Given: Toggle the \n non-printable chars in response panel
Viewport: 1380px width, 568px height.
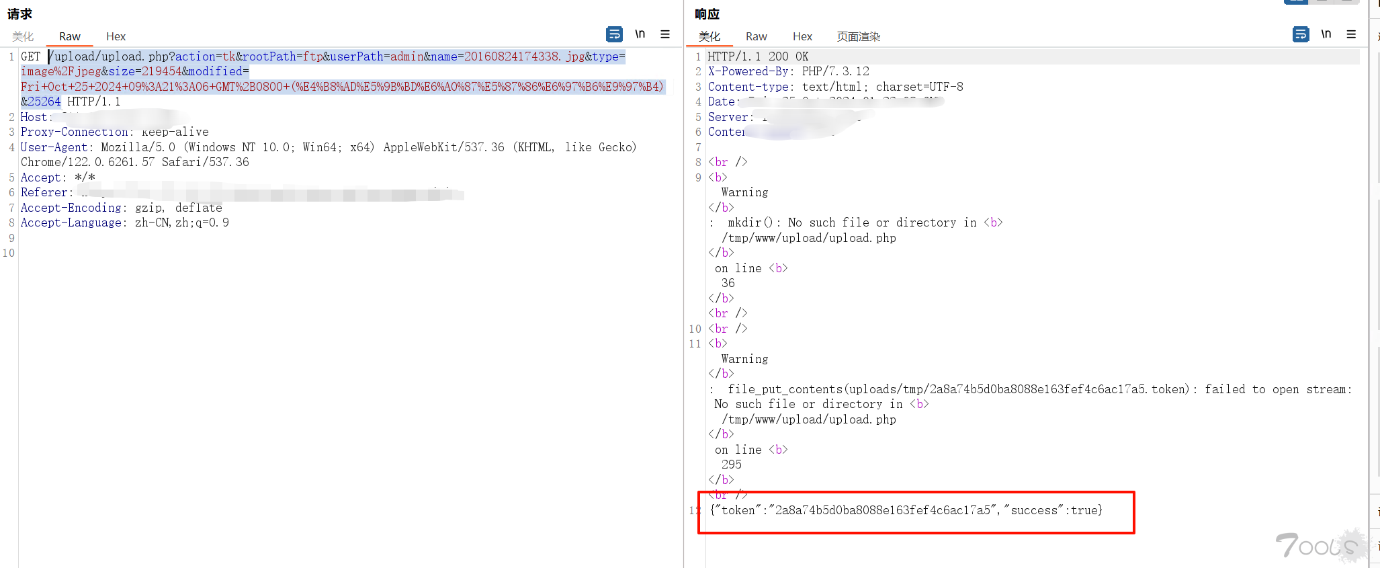Looking at the screenshot, I should point(1326,34).
